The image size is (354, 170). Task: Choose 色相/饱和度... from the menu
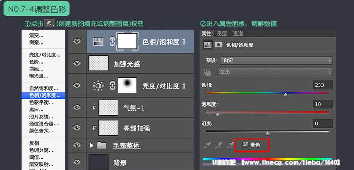[x=43, y=95]
